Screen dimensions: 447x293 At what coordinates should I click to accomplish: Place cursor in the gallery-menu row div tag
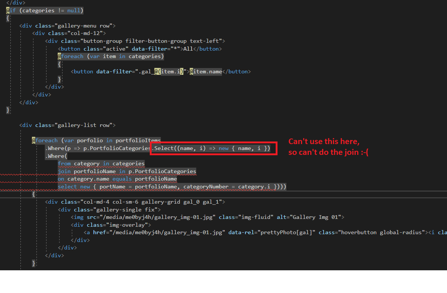67,26
